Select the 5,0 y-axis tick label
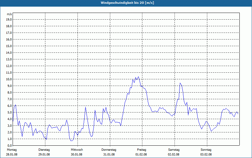 (x=10, y=112)
